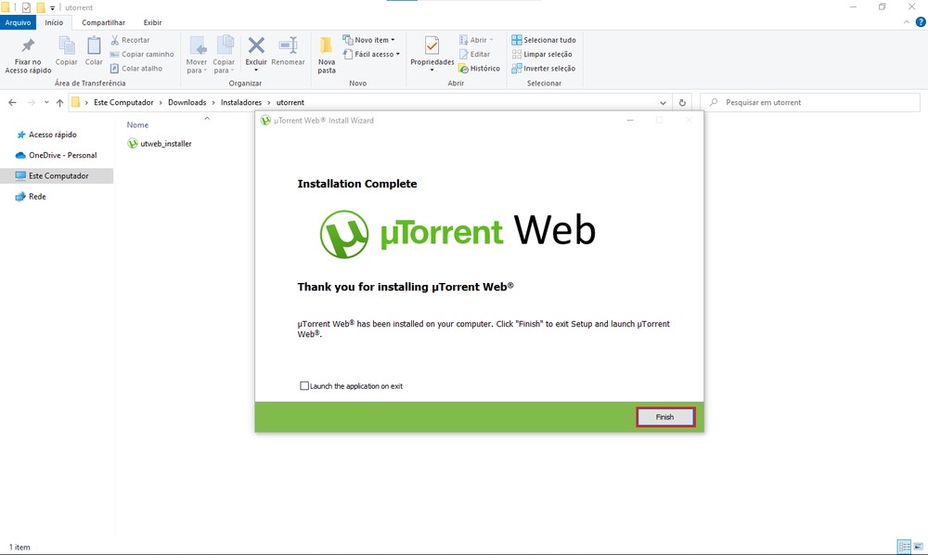Click the Histórico icon in the ribbon
Viewport: 928px width, 555px height.
(461, 68)
